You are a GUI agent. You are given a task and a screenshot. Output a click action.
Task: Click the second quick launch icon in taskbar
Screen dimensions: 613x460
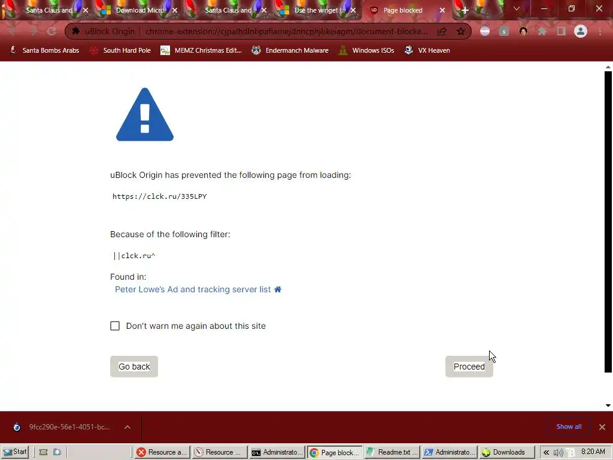point(57,452)
